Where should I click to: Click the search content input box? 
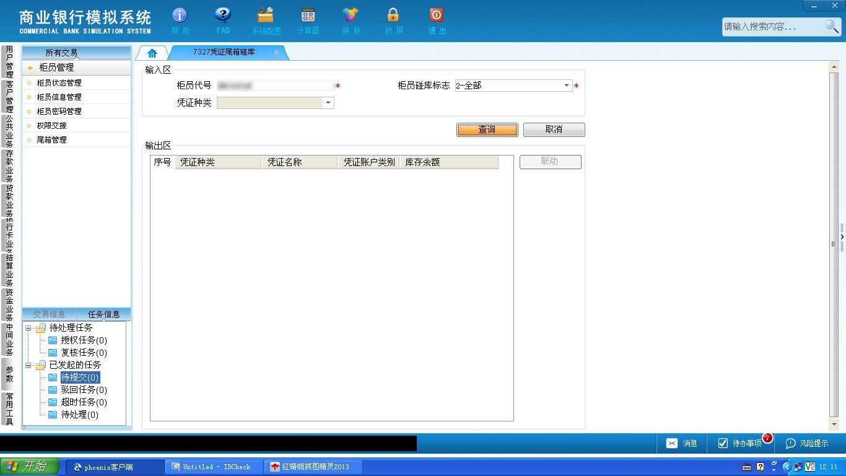[x=772, y=27]
